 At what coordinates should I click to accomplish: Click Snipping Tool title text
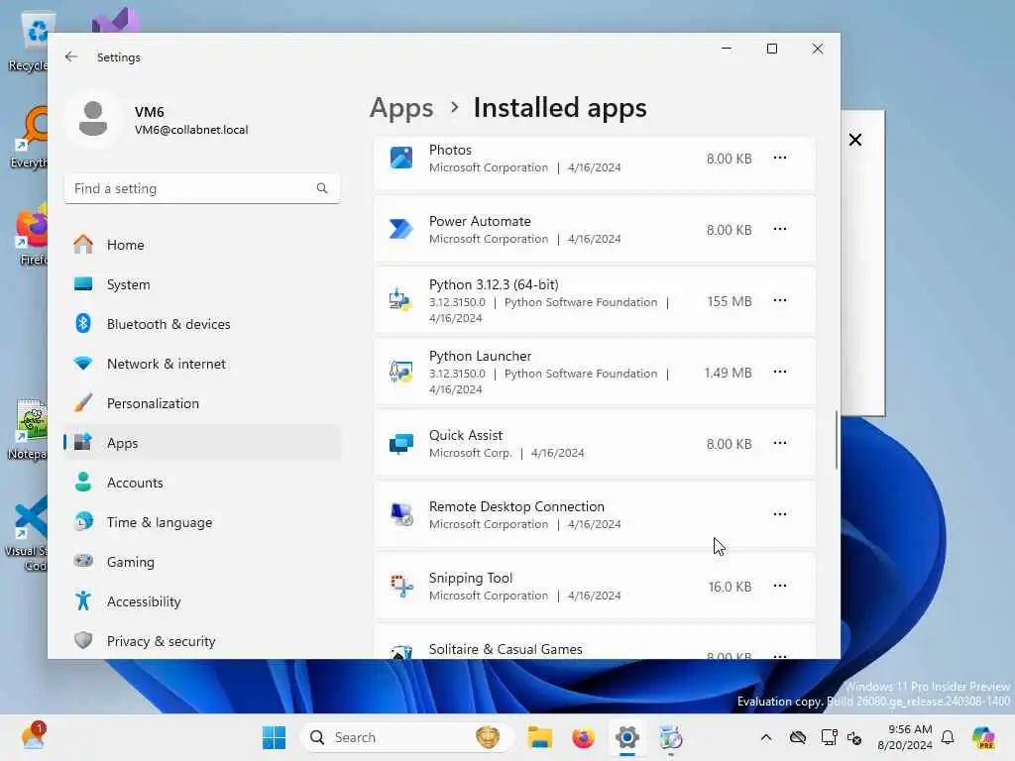click(x=471, y=578)
